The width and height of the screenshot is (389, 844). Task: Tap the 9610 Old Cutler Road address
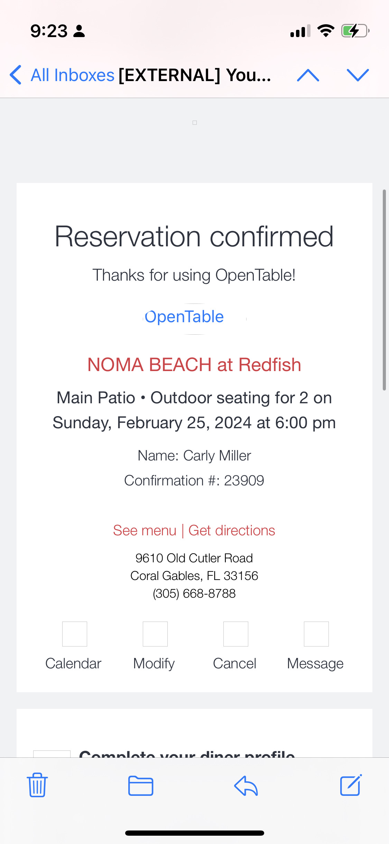point(194,558)
